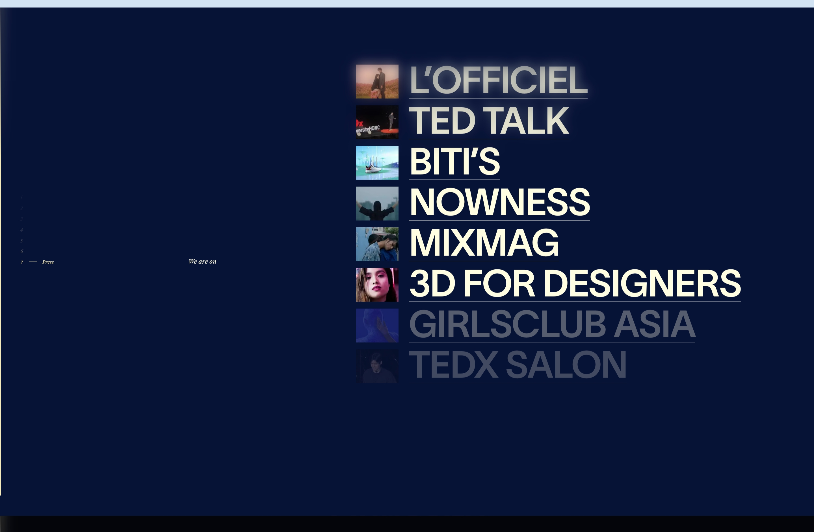Click the BITI'S sneaker thumbnail
The image size is (814, 532).
[377, 163]
